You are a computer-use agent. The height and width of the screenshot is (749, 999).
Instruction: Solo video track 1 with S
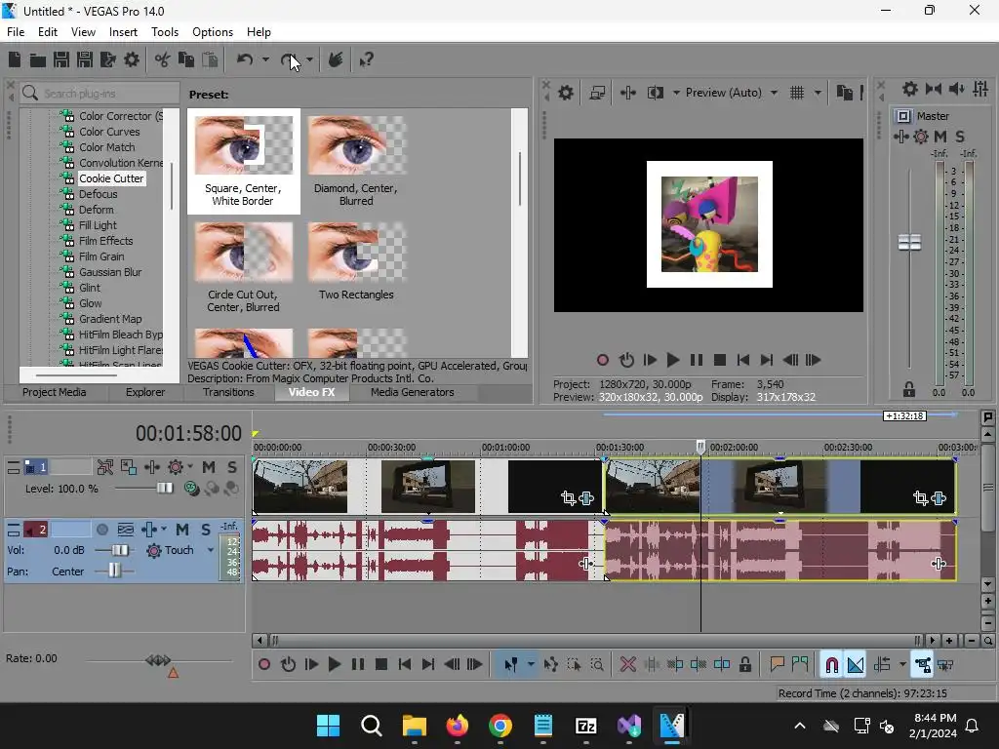coord(232,467)
